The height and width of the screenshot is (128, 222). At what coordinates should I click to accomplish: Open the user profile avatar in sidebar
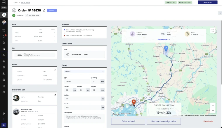click(x=4, y=22)
